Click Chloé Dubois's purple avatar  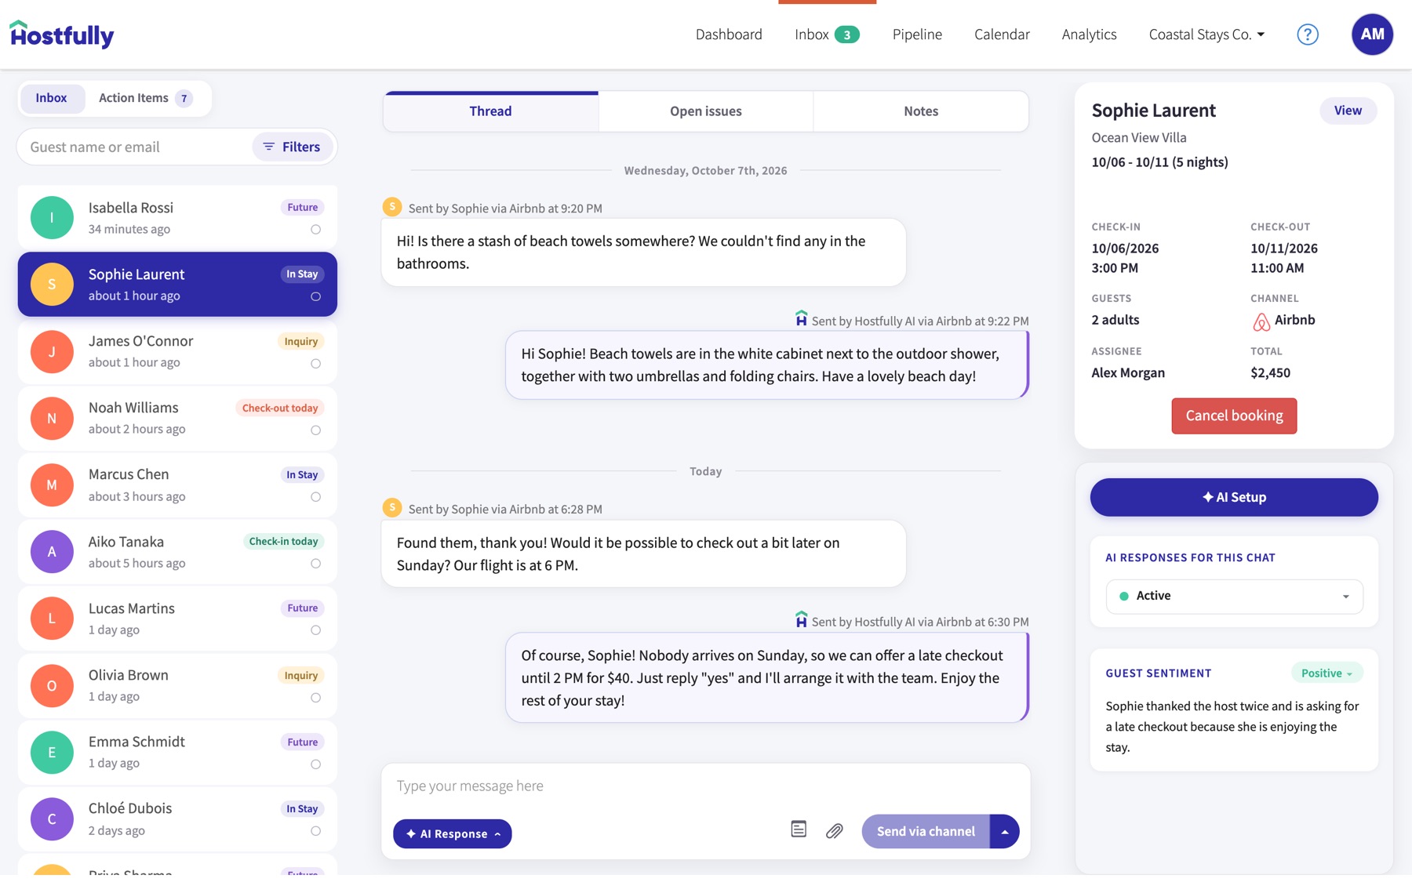click(52, 819)
